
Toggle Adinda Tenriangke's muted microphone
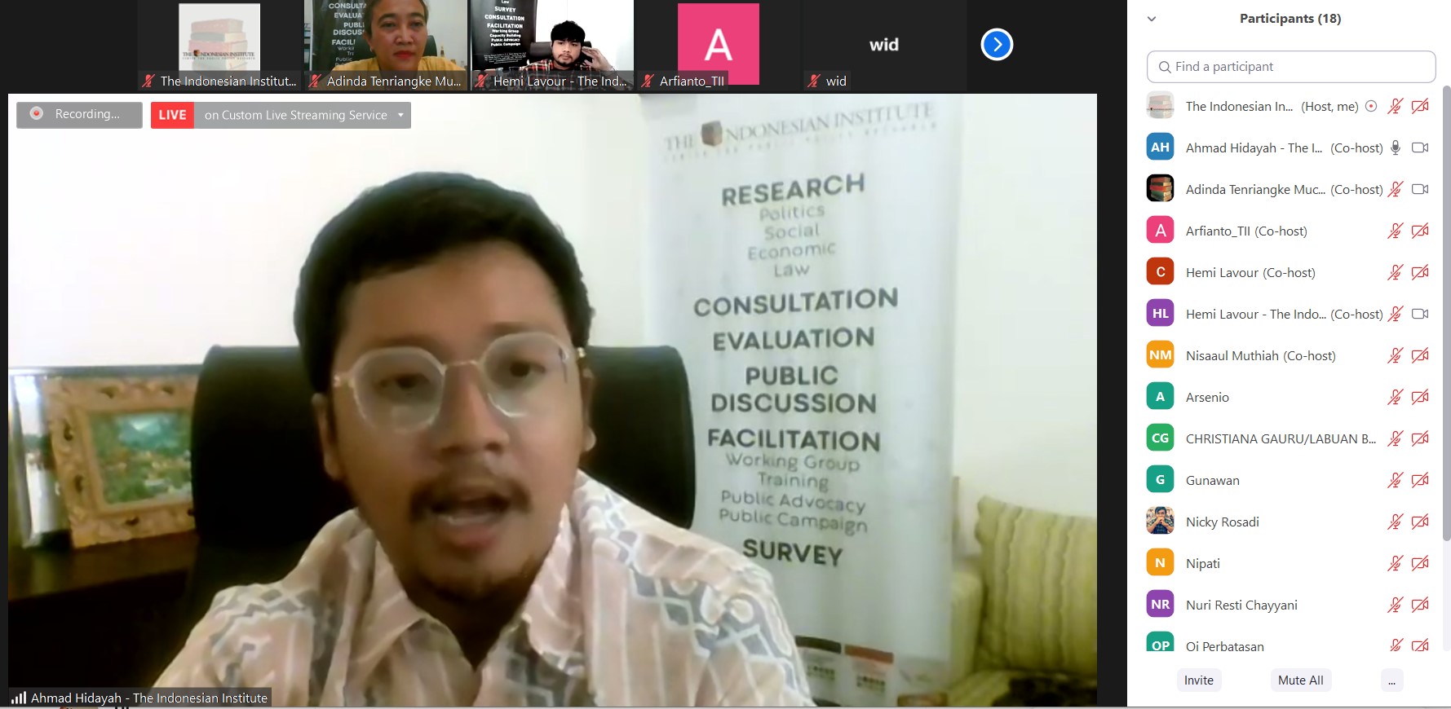pyautogui.click(x=1396, y=189)
